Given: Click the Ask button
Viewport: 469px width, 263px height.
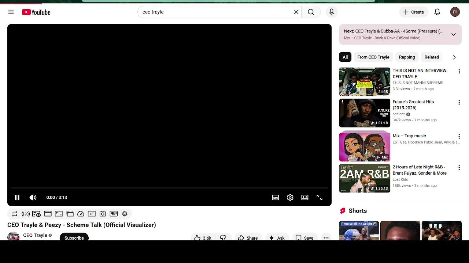Looking at the screenshot, I should [x=277, y=237].
